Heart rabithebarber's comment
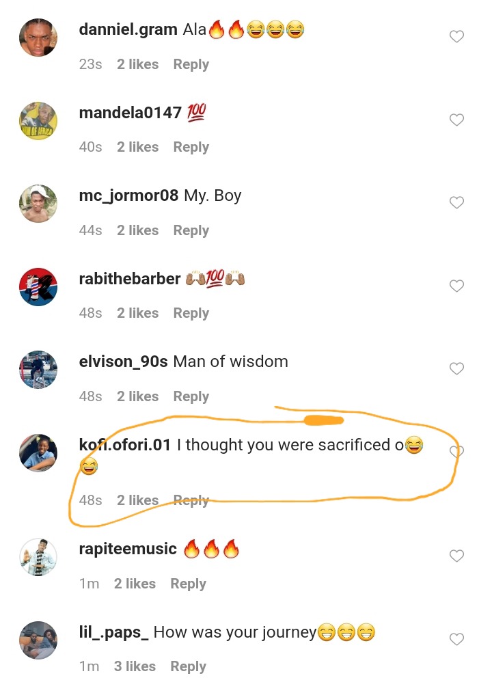The image size is (492, 693). coord(456,286)
